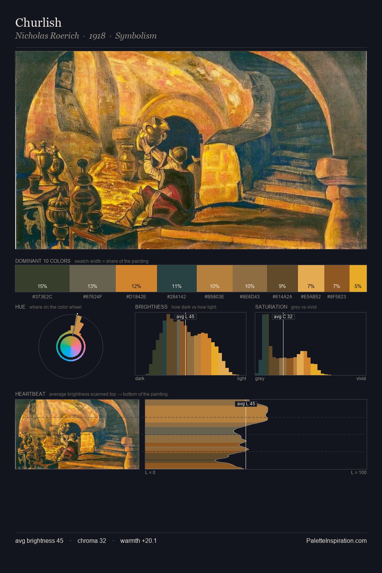
Task: Click the HUE section heading
Action: (x=20, y=307)
